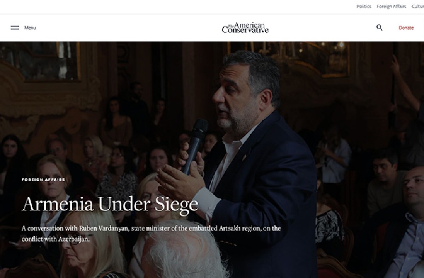Screen dimensions: 424x278
Task: Click the gilded mirror frame in the photo's top-left
Action: coord(41,61)
